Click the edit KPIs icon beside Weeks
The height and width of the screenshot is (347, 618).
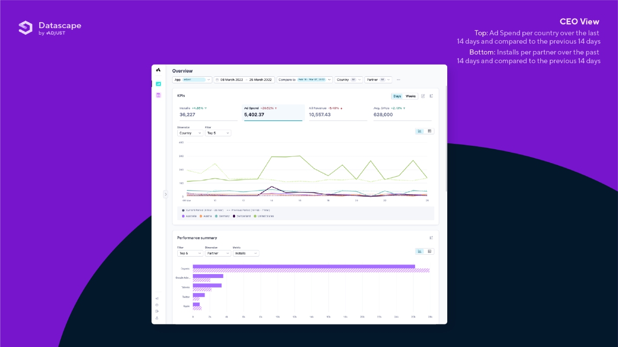tap(423, 96)
